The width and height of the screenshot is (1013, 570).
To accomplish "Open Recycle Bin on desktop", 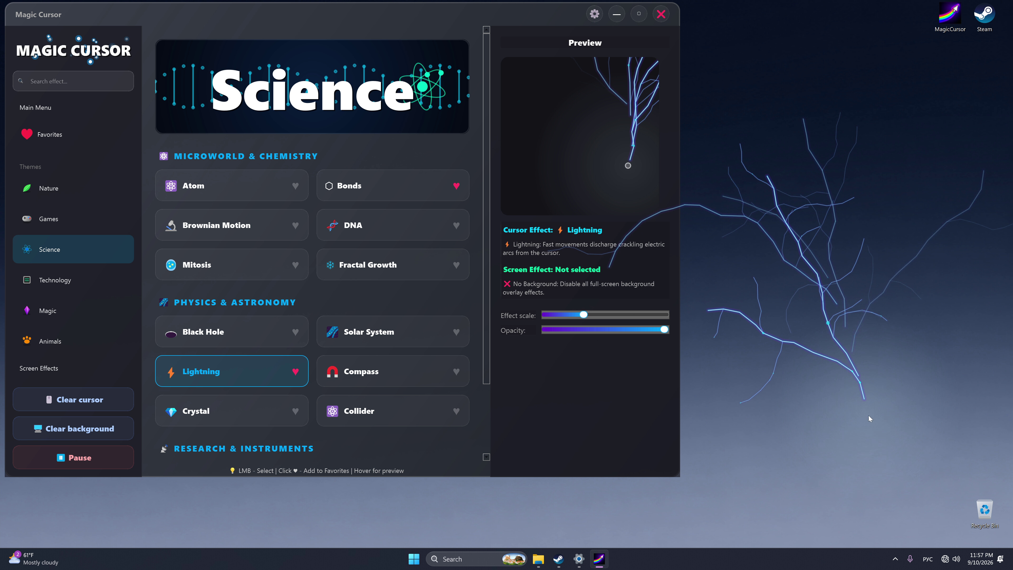I will pyautogui.click(x=984, y=514).
